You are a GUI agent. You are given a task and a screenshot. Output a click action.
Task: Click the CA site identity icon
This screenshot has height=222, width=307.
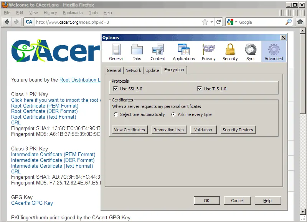(x=29, y=22)
